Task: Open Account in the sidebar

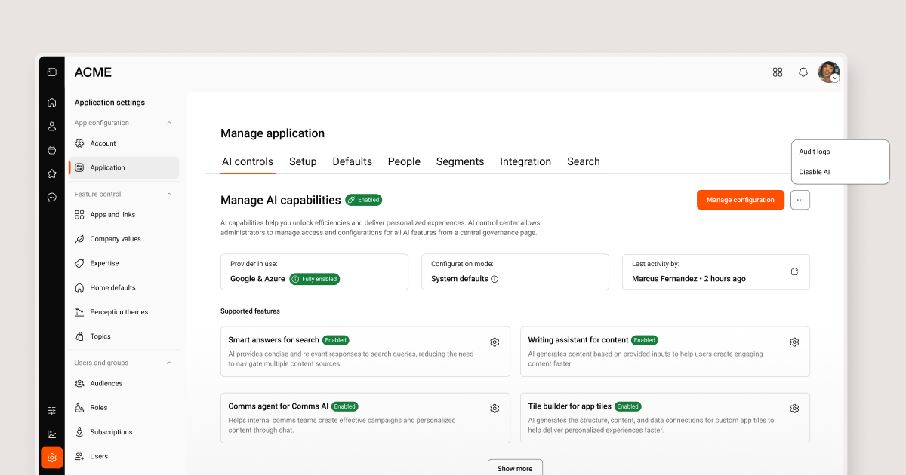Action: (123, 143)
